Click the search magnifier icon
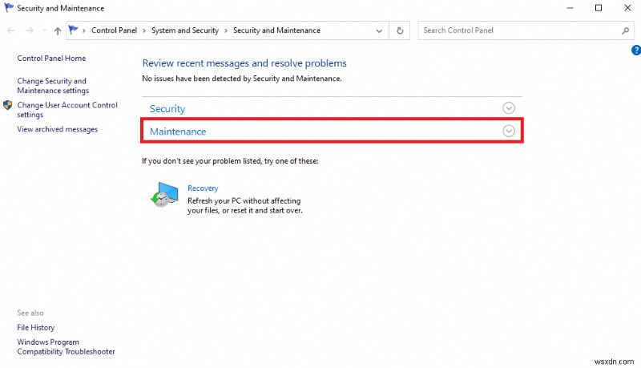 click(625, 30)
